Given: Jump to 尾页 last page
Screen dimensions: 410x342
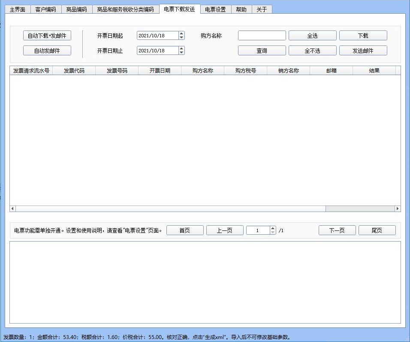Looking at the screenshot, I should click(x=377, y=230).
